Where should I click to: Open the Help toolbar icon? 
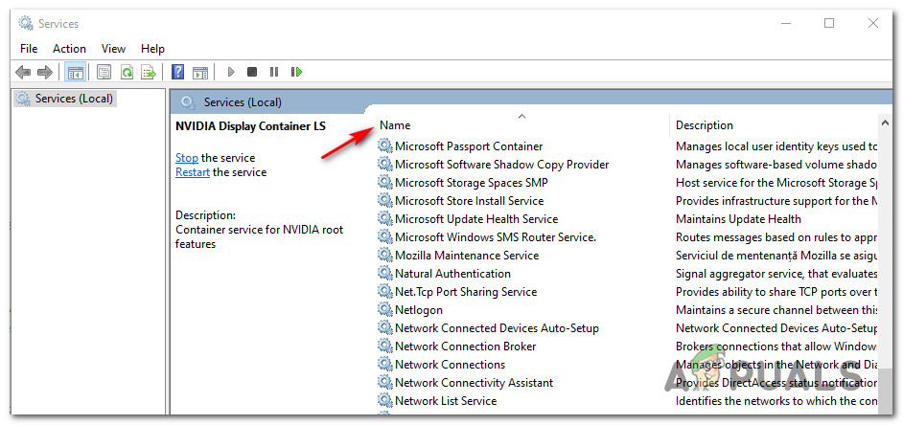tap(177, 72)
